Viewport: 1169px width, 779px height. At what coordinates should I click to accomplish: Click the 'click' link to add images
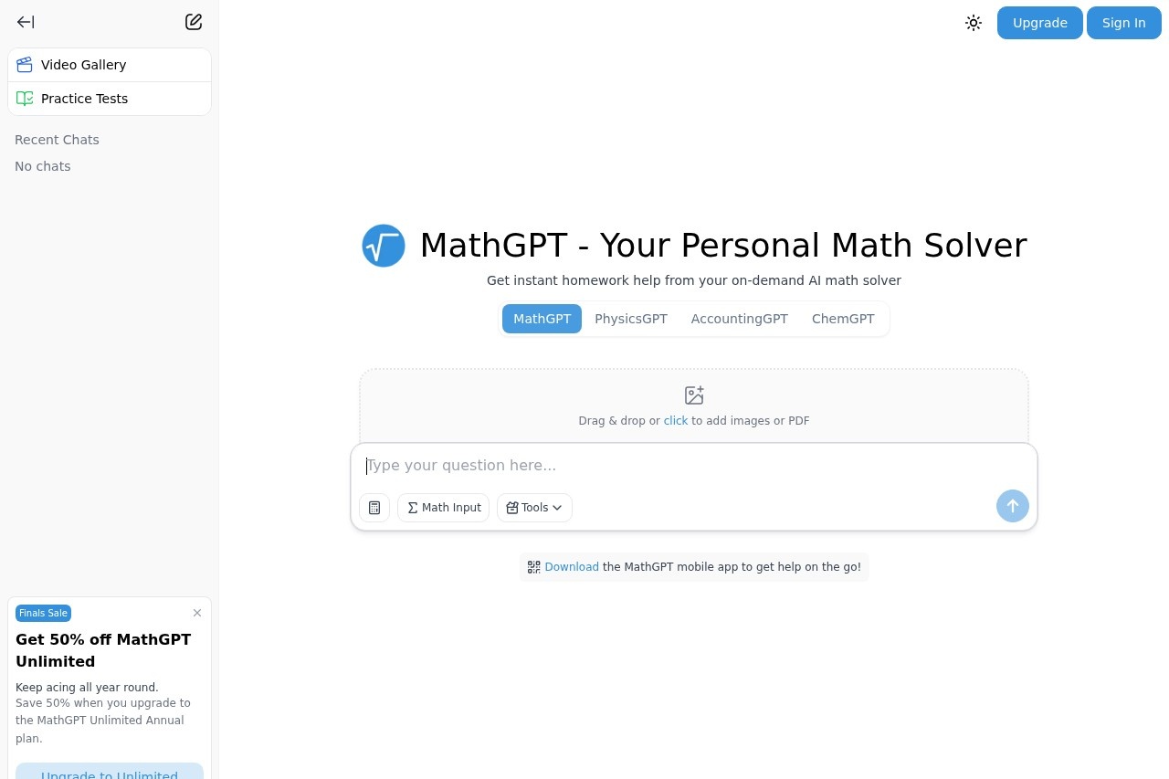(x=676, y=420)
